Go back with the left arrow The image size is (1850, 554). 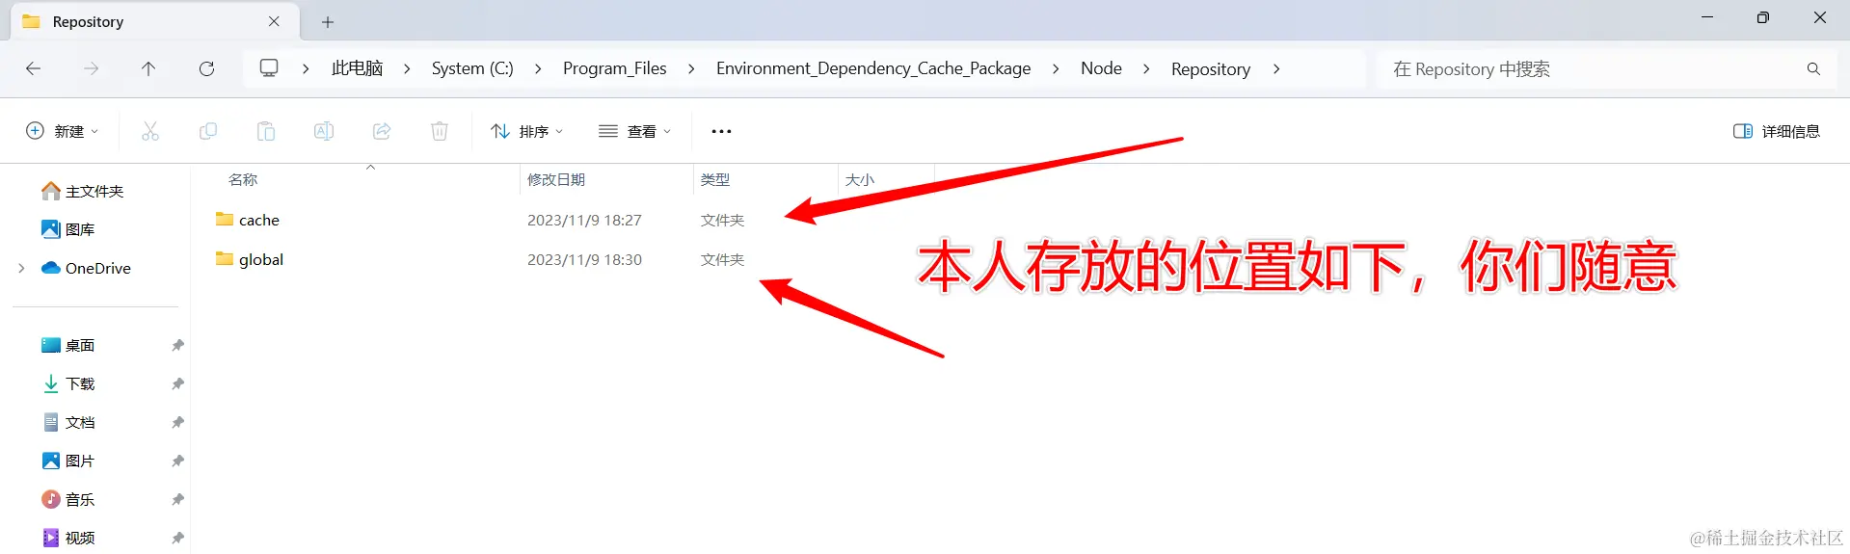33,68
